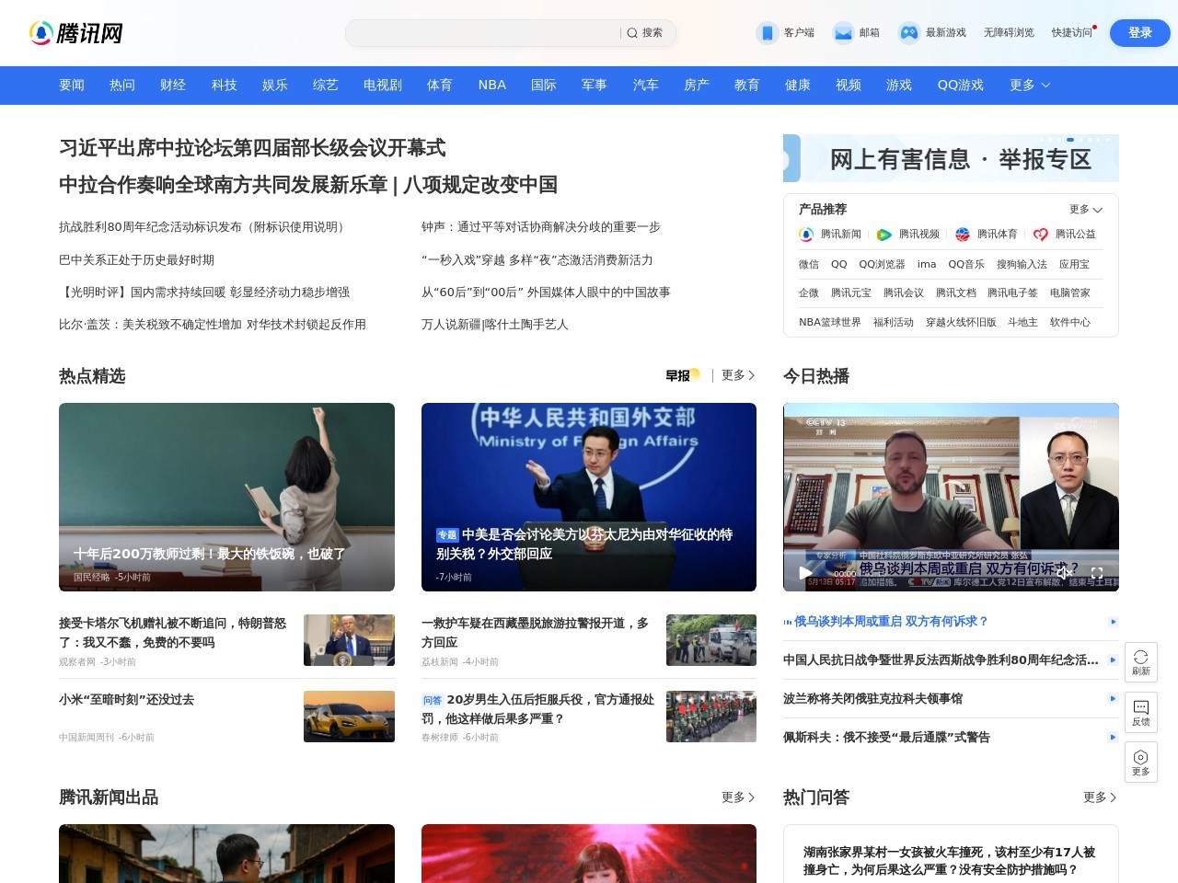Expand the 更多 nav dropdown
This screenshot has height=883, width=1178.
point(1030,85)
